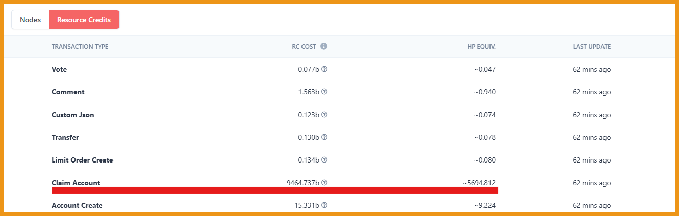Click help icon beside Account Create cost 15.331b
The height and width of the screenshot is (216, 679).
tap(324, 205)
